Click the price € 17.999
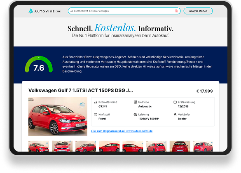This screenshot has width=241, height=173. click(x=205, y=91)
